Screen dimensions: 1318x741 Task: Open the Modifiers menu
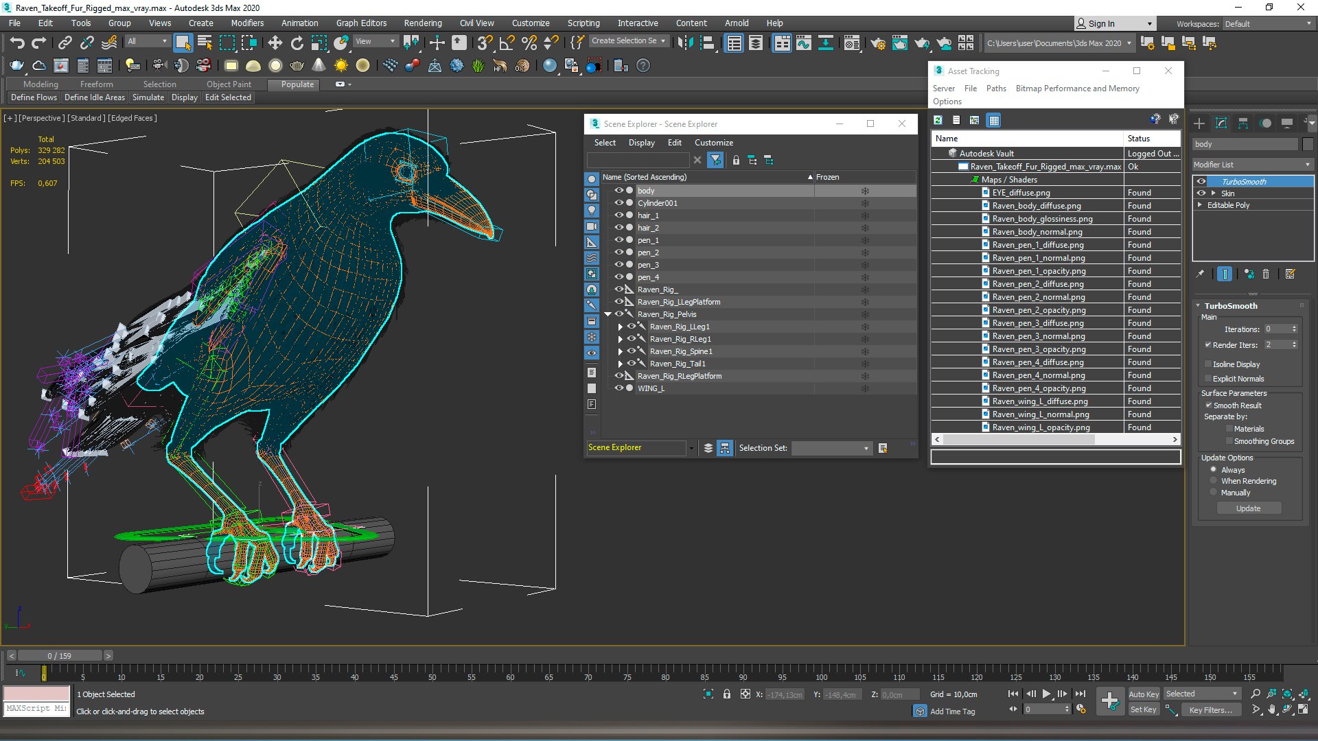247,23
